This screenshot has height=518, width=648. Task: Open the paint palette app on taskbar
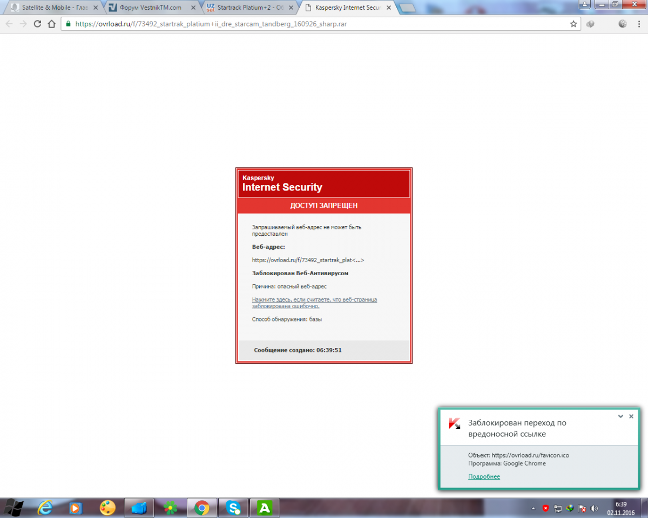[107, 508]
